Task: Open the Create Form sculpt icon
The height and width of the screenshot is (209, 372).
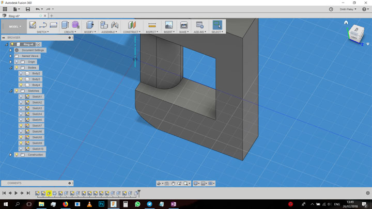Action: click(75, 25)
